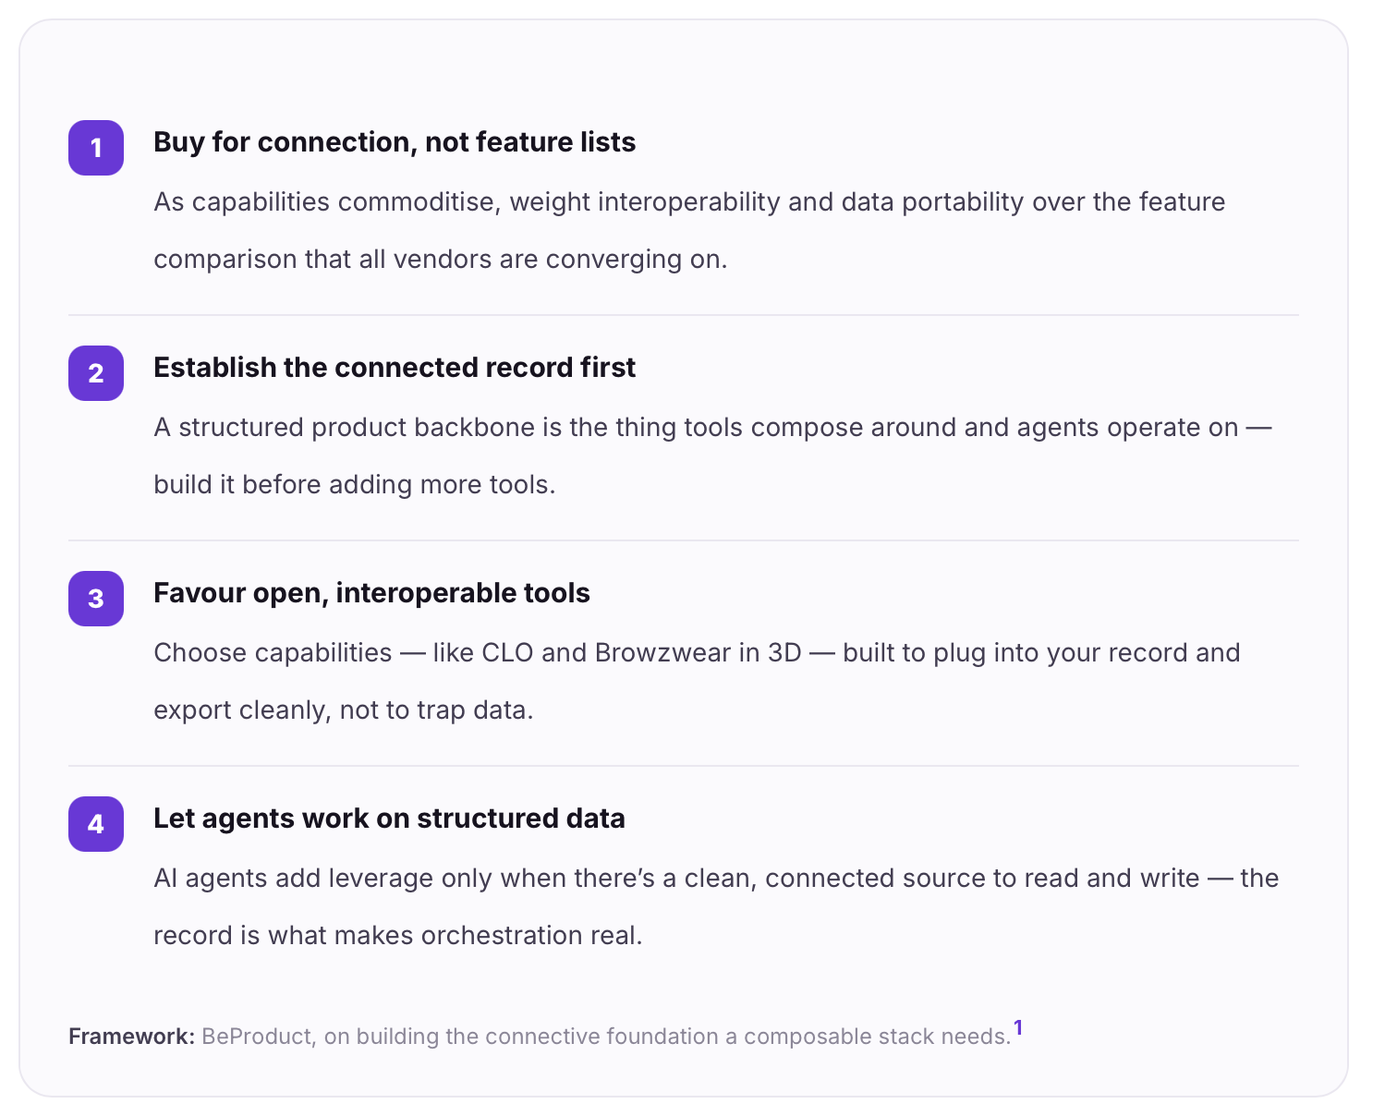Click 'export cleanly, not to trap data' line

(x=343, y=710)
